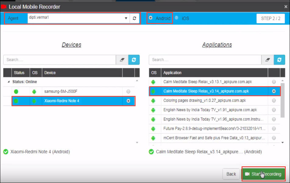Image resolution: width=290 pixels, height=183 pixels.
Task: Refresh the Applications list
Action: click(279, 60)
